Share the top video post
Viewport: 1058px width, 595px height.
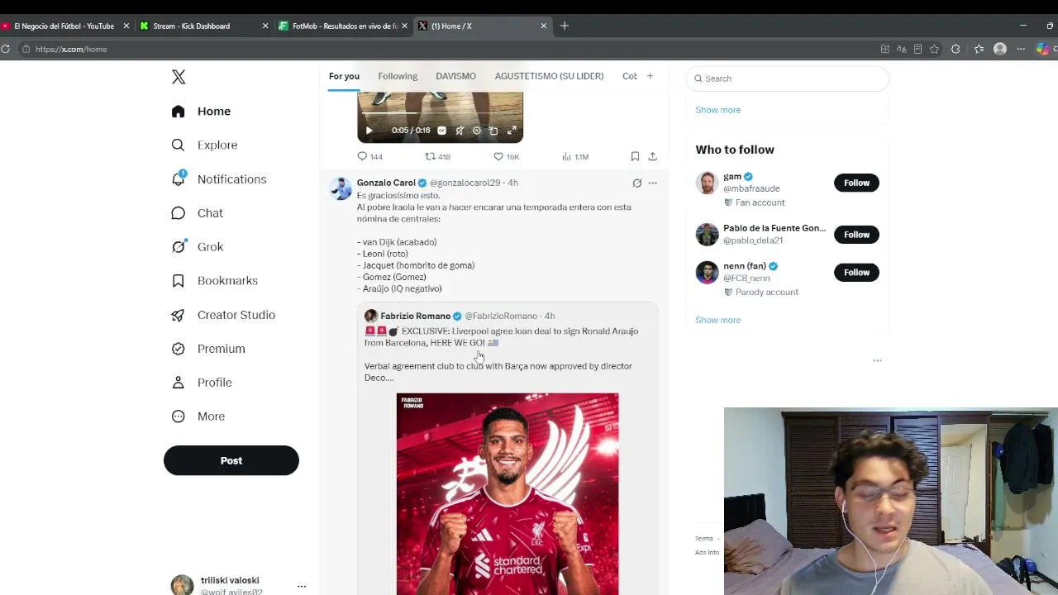click(x=652, y=156)
